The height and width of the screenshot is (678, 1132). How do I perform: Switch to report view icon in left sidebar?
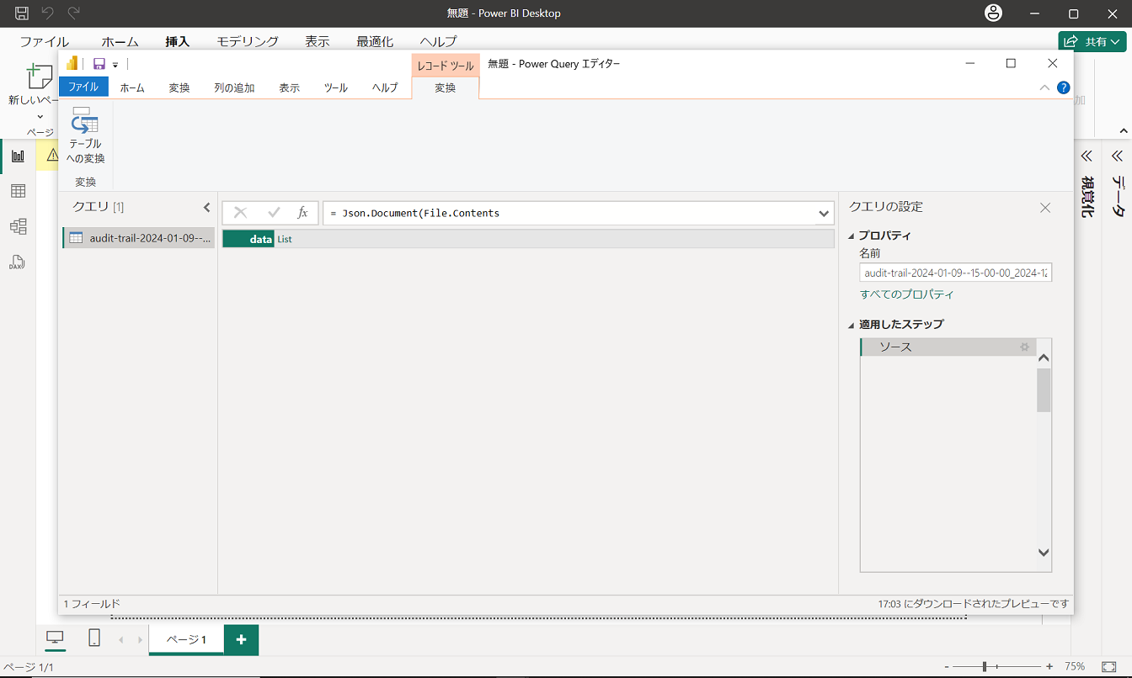[x=18, y=156]
